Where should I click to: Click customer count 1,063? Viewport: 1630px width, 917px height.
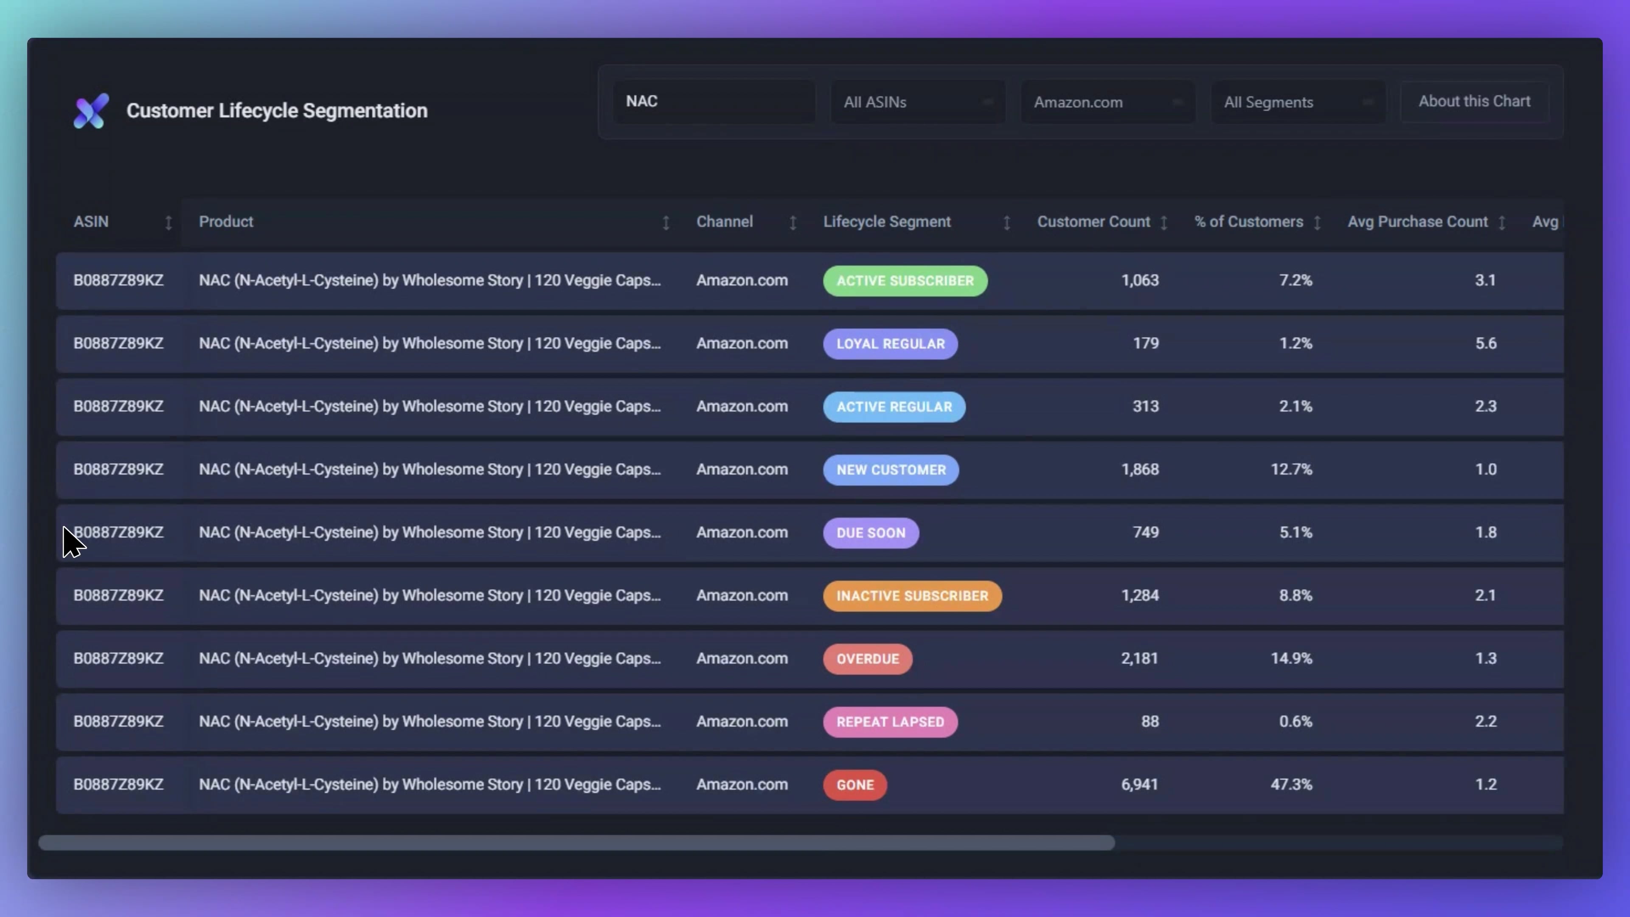tap(1140, 280)
